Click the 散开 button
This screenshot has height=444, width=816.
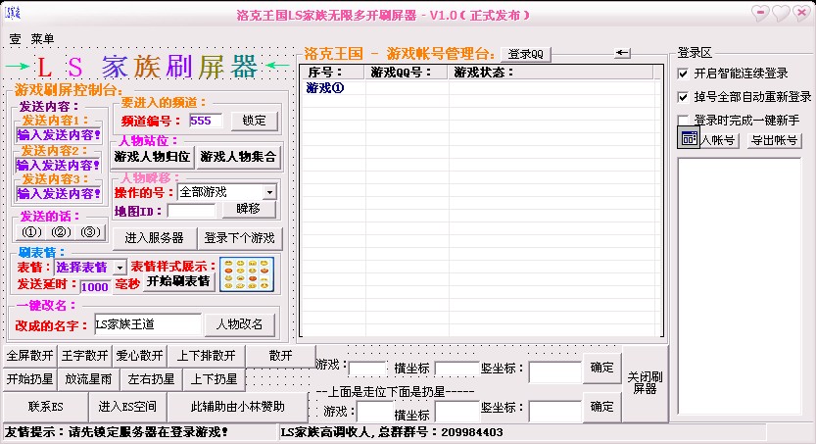pyautogui.click(x=280, y=356)
